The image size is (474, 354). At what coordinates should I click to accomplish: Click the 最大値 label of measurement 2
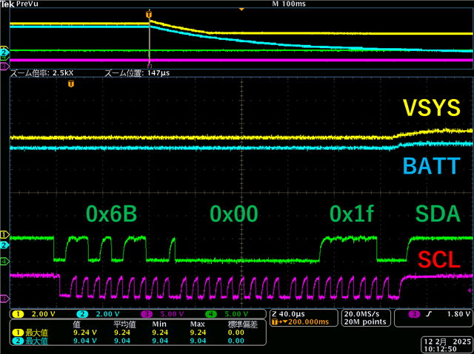pyautogui.click(x=37, y=341)
